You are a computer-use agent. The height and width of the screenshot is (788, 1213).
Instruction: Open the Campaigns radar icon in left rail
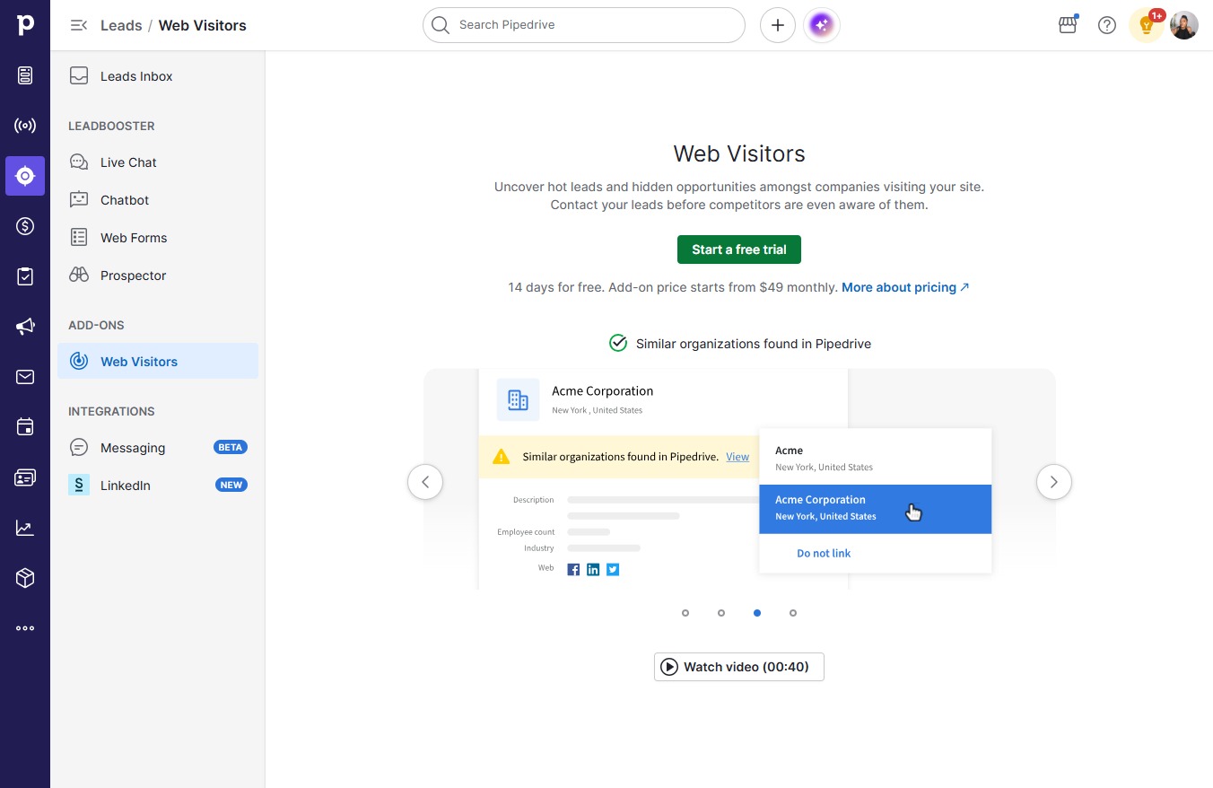(x=25, y=126)
